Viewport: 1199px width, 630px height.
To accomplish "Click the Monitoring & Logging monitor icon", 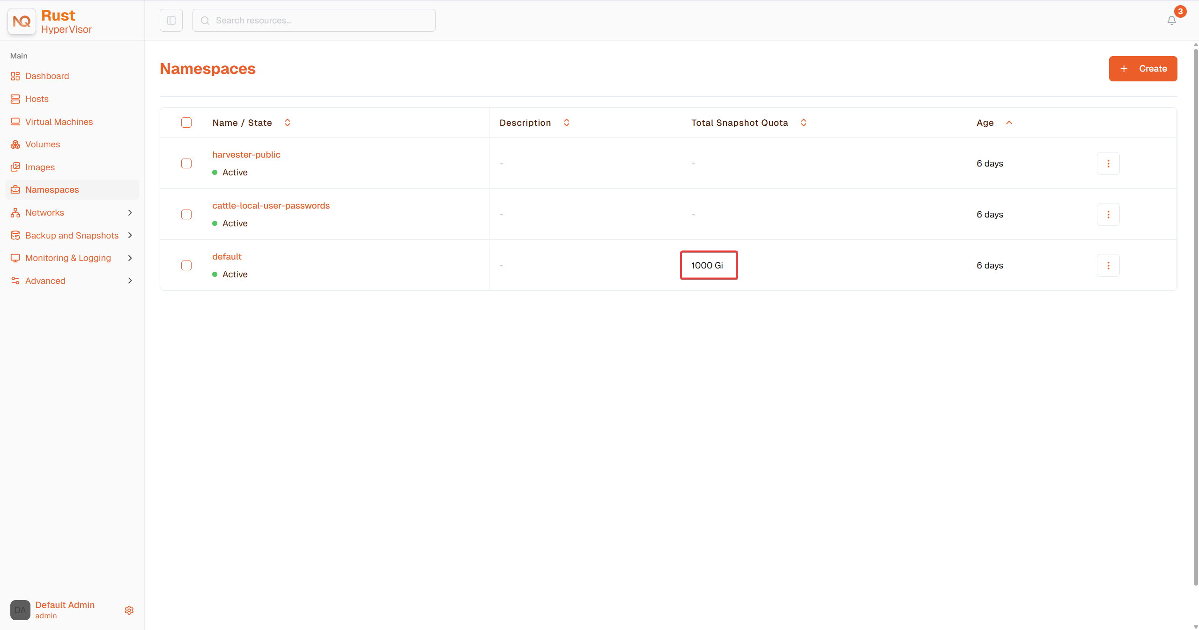I will click(x=15, y=258).
